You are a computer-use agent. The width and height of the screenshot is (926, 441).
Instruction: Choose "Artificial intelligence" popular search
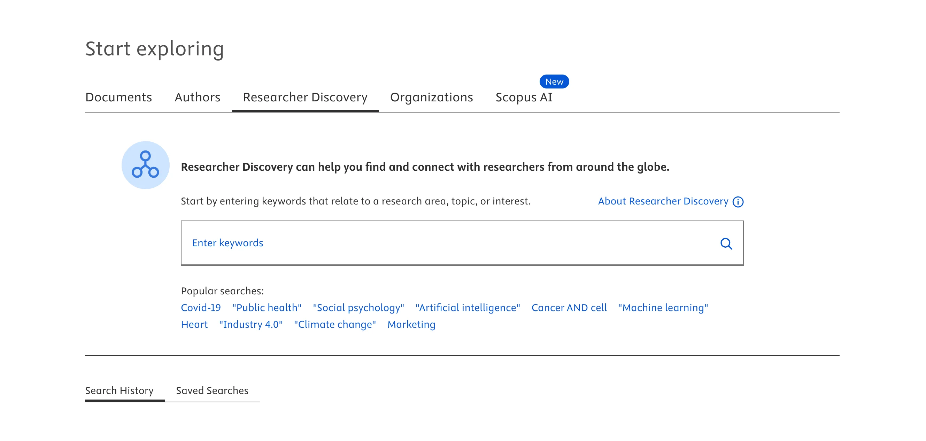coord(467,308)
